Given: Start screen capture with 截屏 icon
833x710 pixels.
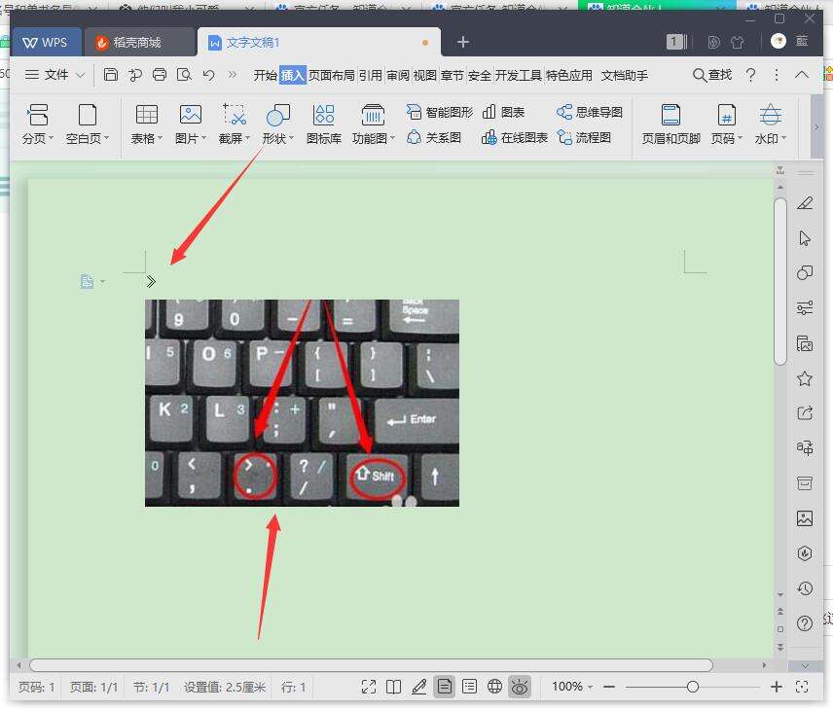Looking at the screenshot, I should pos(235,124).
